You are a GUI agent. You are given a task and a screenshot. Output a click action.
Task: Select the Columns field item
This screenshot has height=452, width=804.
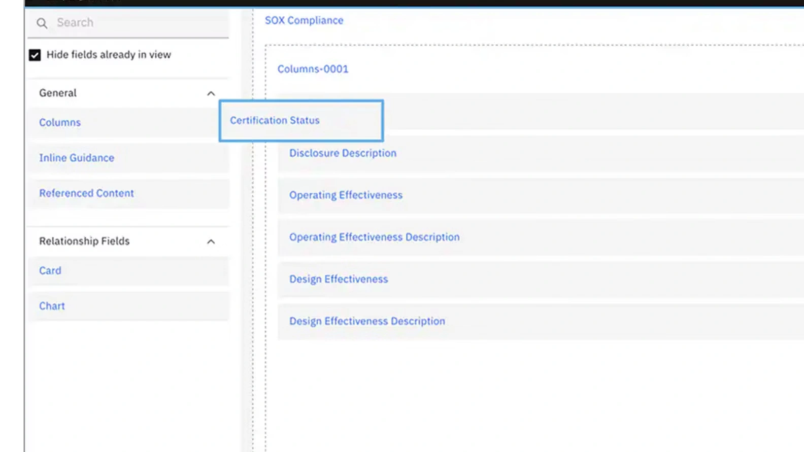pos(60,122)
